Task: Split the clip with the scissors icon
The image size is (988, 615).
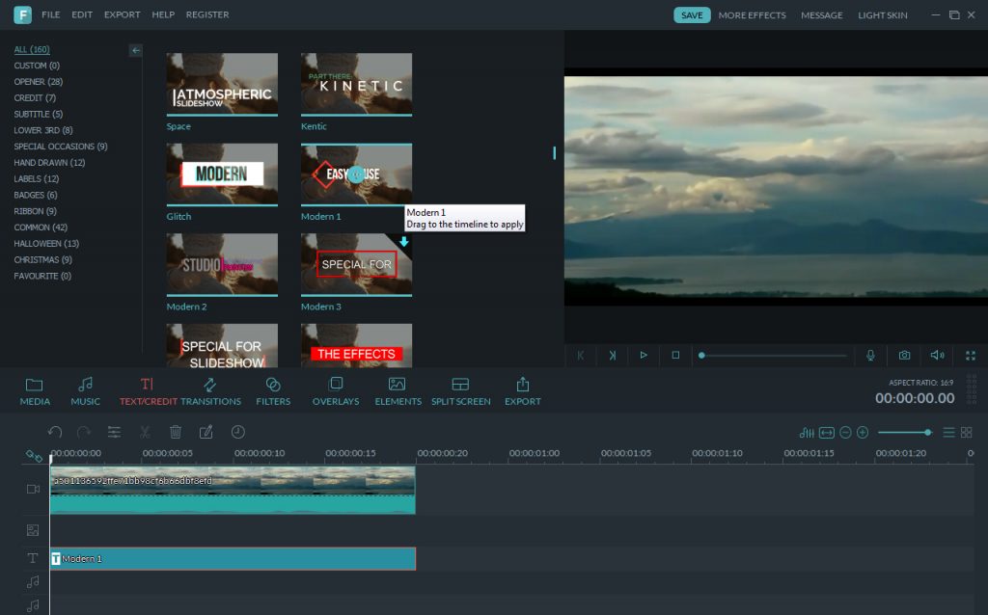Action: click(145, 432)
